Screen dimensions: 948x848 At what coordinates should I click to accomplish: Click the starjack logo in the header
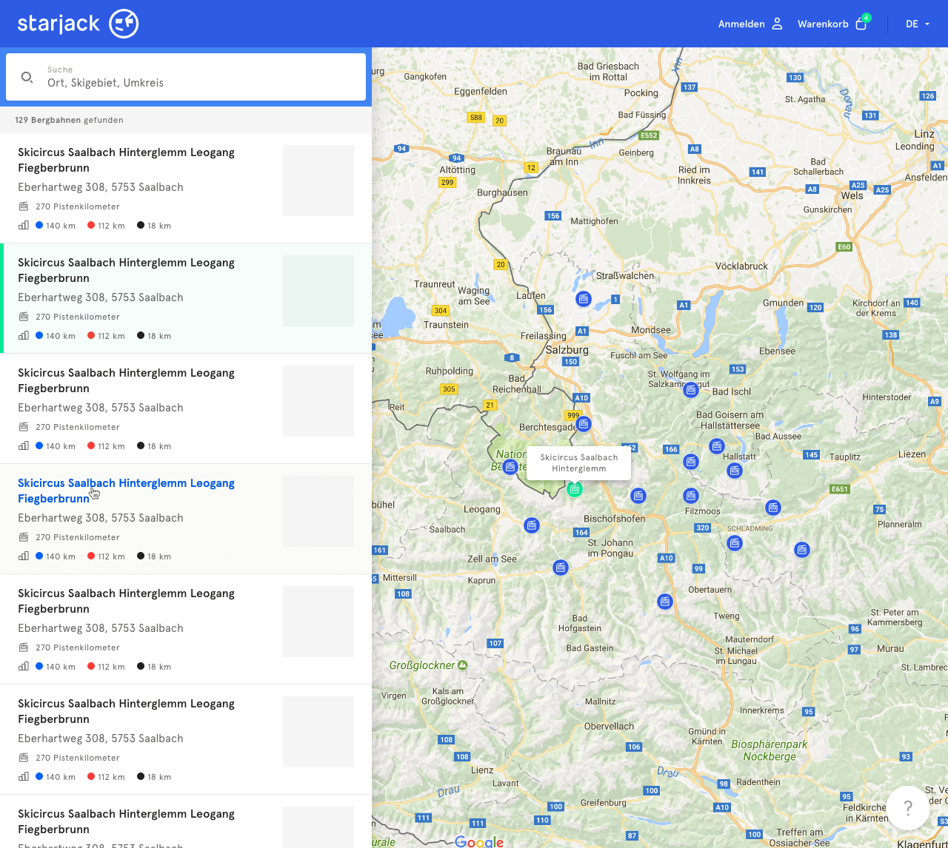point(78,24)
